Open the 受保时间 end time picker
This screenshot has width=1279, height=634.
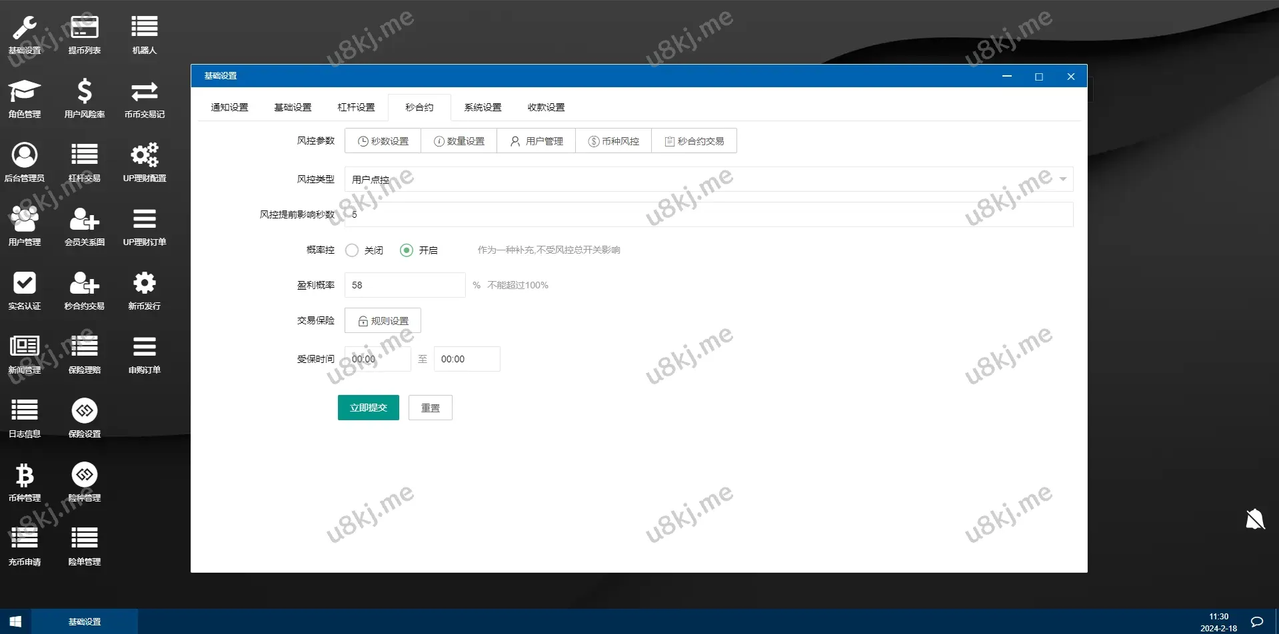tap(467, 359)
